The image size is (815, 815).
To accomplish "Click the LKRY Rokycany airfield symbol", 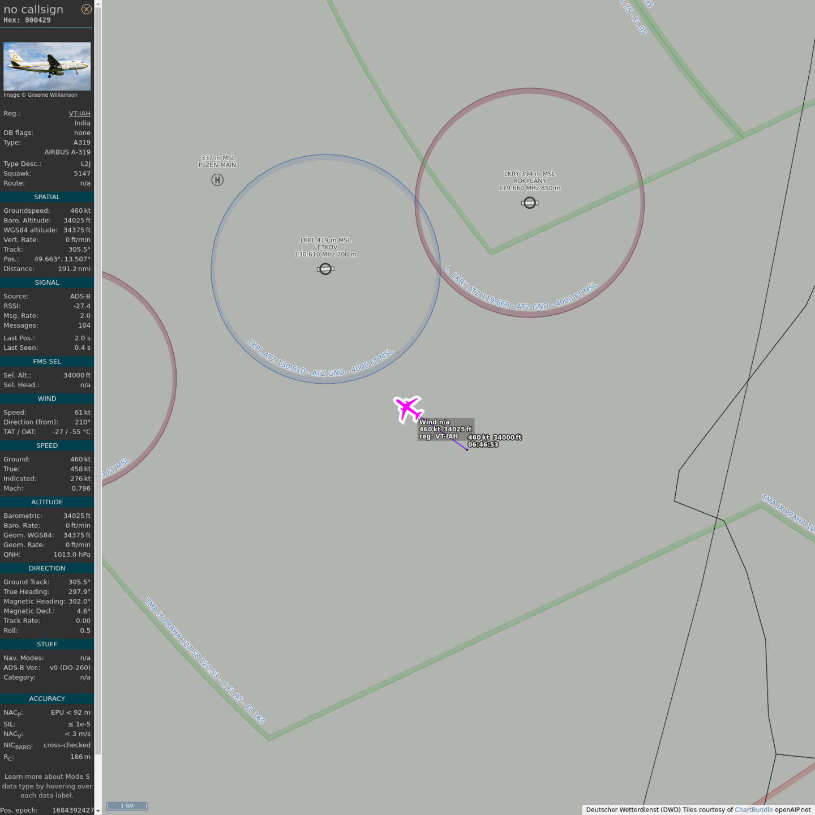I will pos(529,203).
